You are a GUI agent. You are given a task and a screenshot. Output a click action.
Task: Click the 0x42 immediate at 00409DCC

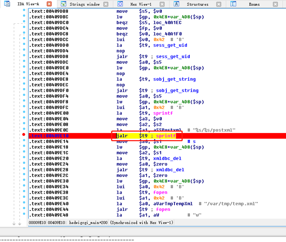(159, 40)
